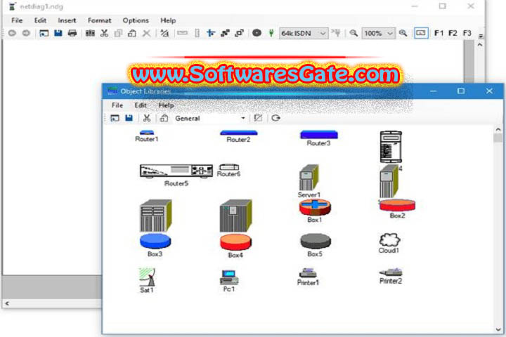
Task: Click the Save icon in Object Libraries toolbar
Action: click(129, 118)
